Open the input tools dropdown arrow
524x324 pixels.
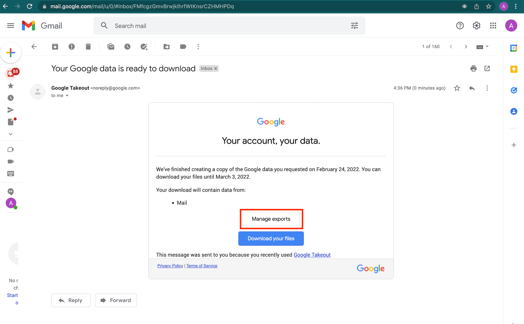pyautogui.click(x=487, y=47)
